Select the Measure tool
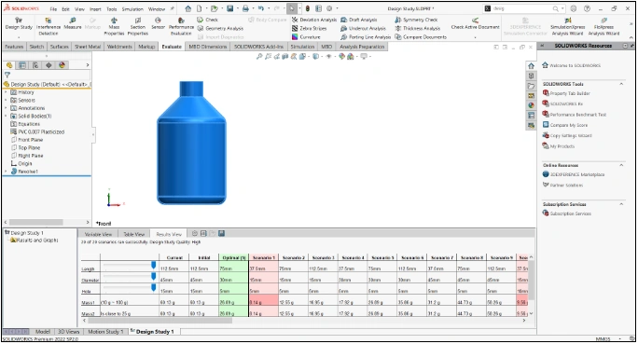This screenshot has width=638, height=344. 73,23
